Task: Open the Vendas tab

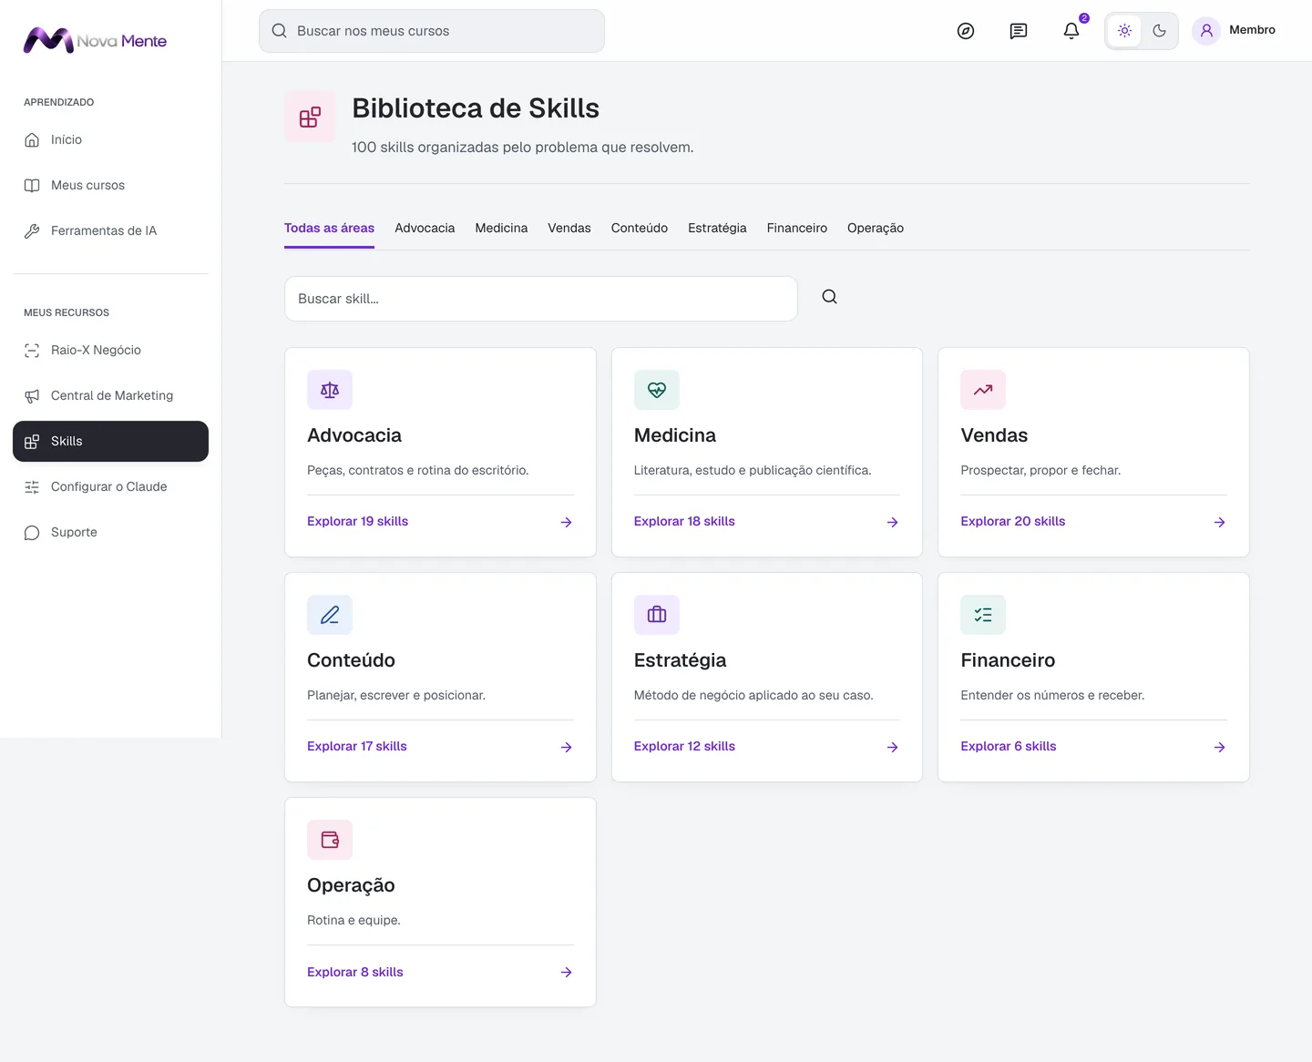Action: (569, 228)
